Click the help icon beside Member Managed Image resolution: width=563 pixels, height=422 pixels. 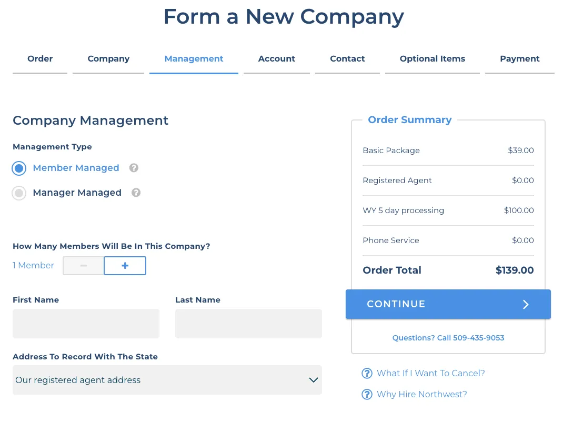click(x=134, y=168)
